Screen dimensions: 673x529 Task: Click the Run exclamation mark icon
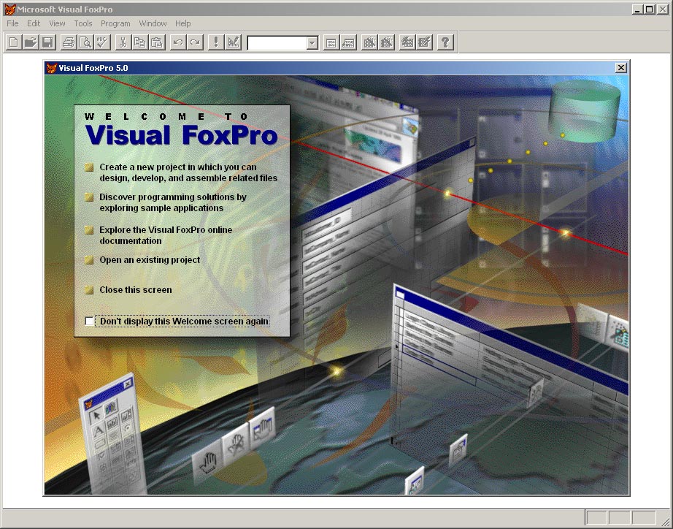click(216, 42)
